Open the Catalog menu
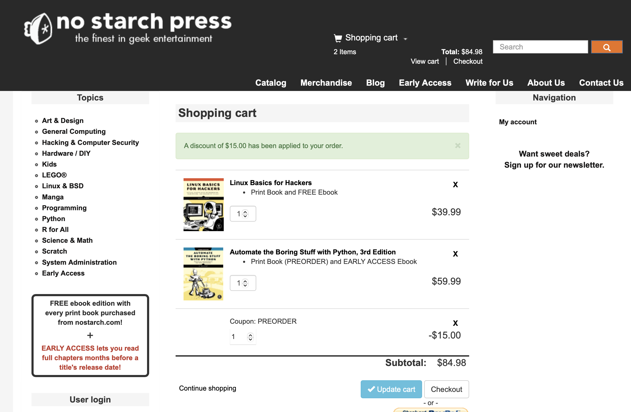 point(271,83)
